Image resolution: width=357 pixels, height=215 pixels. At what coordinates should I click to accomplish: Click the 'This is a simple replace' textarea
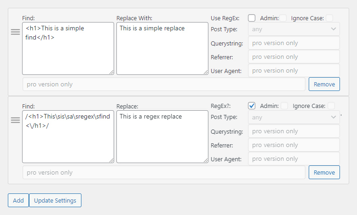[162, 48]
